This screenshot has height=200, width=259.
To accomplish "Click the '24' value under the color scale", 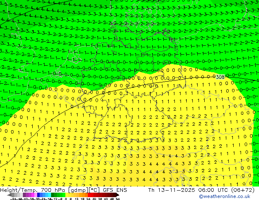I will click(88, 199).
